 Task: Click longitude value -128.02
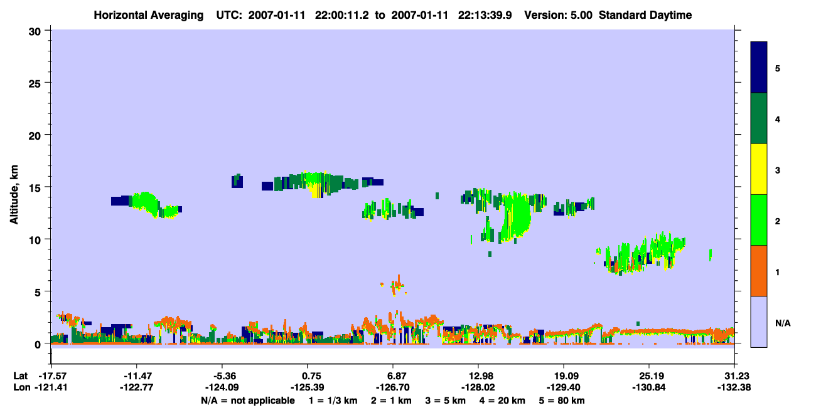pyautogui.click(x=478, y=387)
